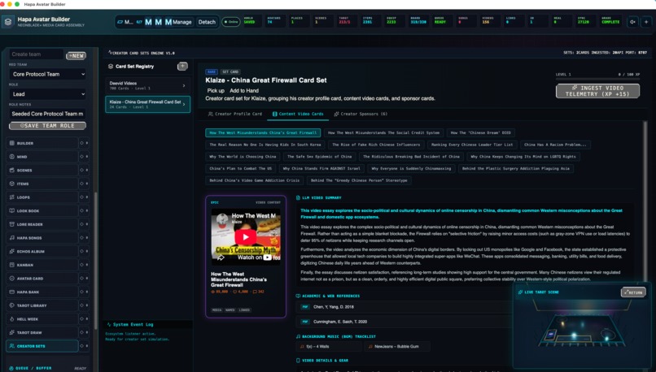This screenshot has height=372, width=656.
Task: Open the Tarot Draw sidebar item
Action: click(42, 332)
